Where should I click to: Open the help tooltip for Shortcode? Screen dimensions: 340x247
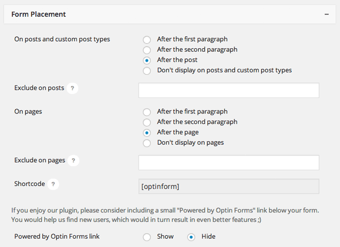click(x=53, y=184)
